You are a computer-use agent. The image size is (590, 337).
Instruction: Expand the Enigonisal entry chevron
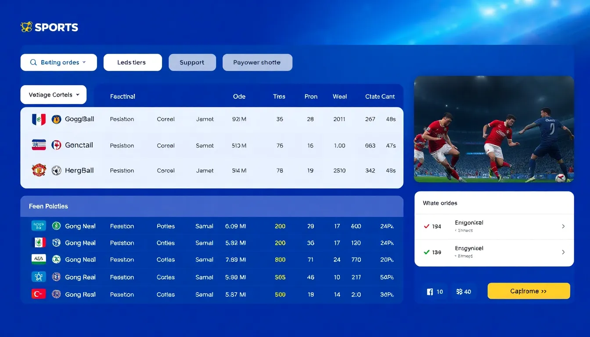(x=563, y=226)
